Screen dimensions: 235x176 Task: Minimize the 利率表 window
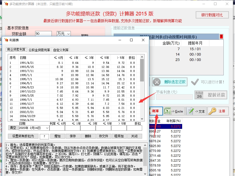click(x=120, y=40)
